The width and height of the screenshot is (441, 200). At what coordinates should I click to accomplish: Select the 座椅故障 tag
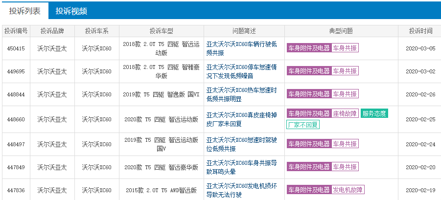click(345, 113)
